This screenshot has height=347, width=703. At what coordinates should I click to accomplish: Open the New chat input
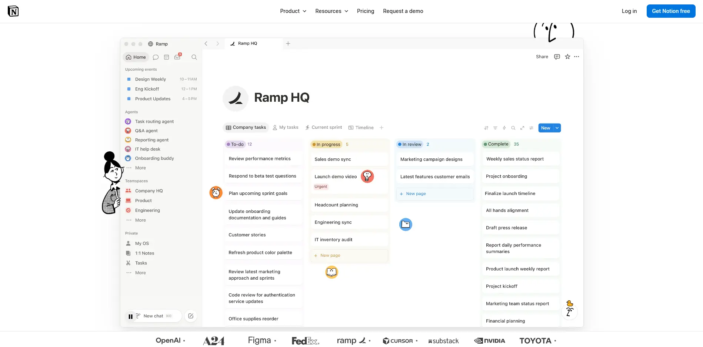[153, 316]
